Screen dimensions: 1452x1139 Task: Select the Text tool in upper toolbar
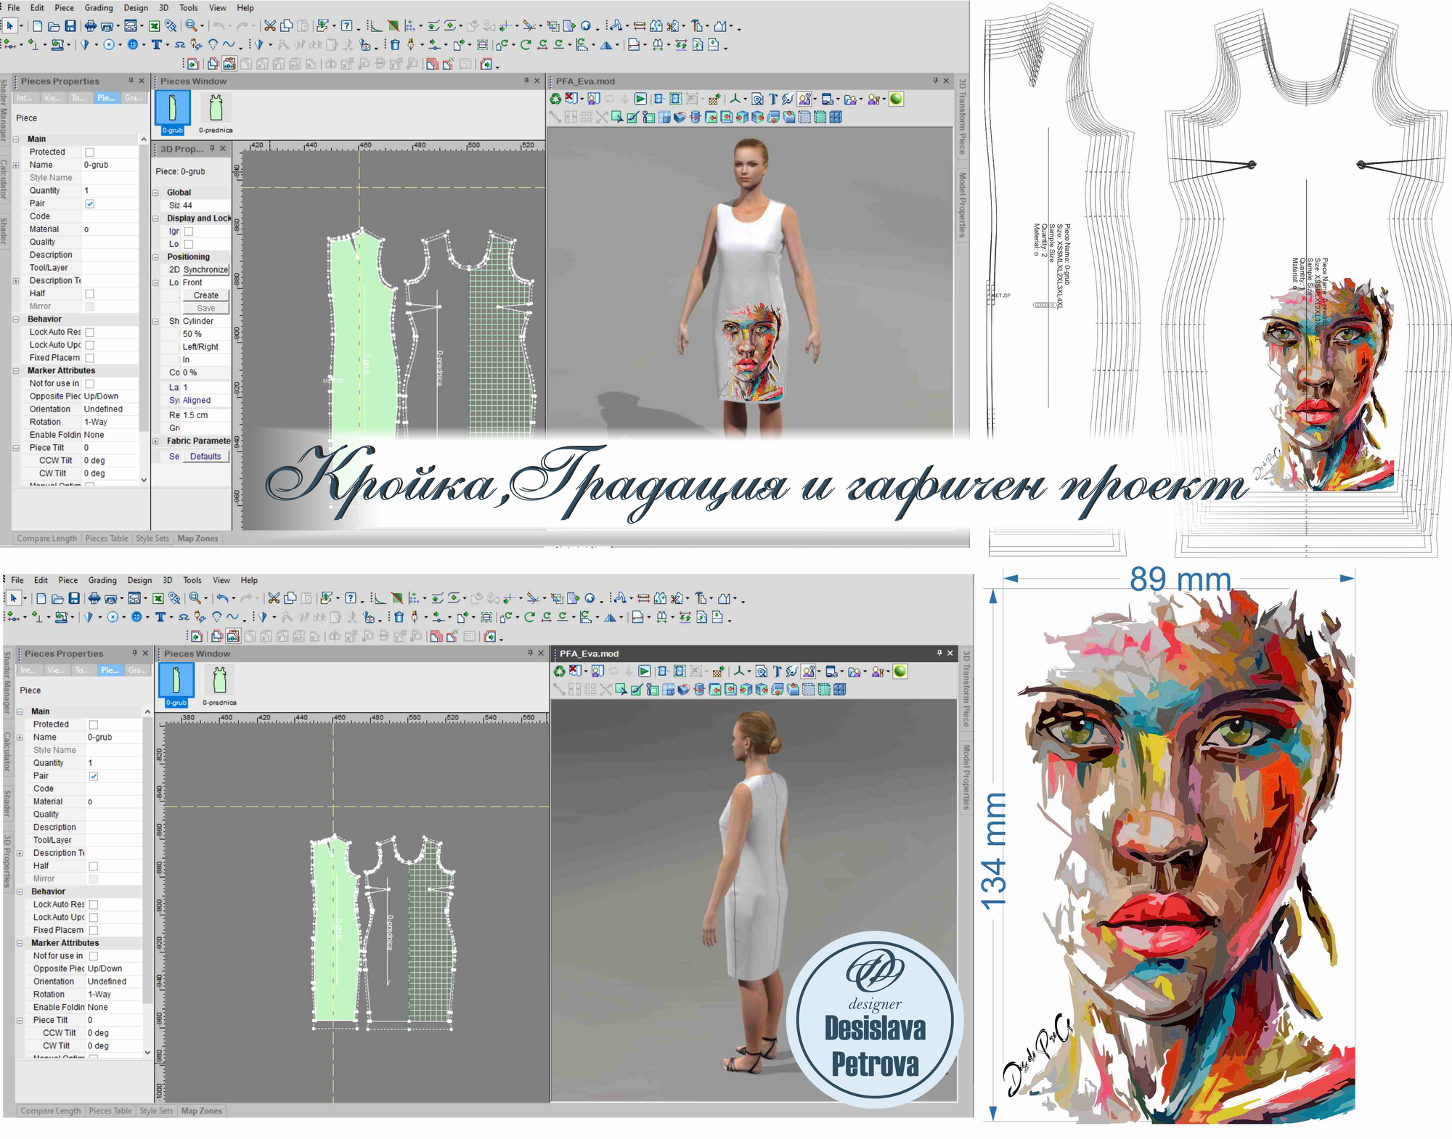pos(156,44)
